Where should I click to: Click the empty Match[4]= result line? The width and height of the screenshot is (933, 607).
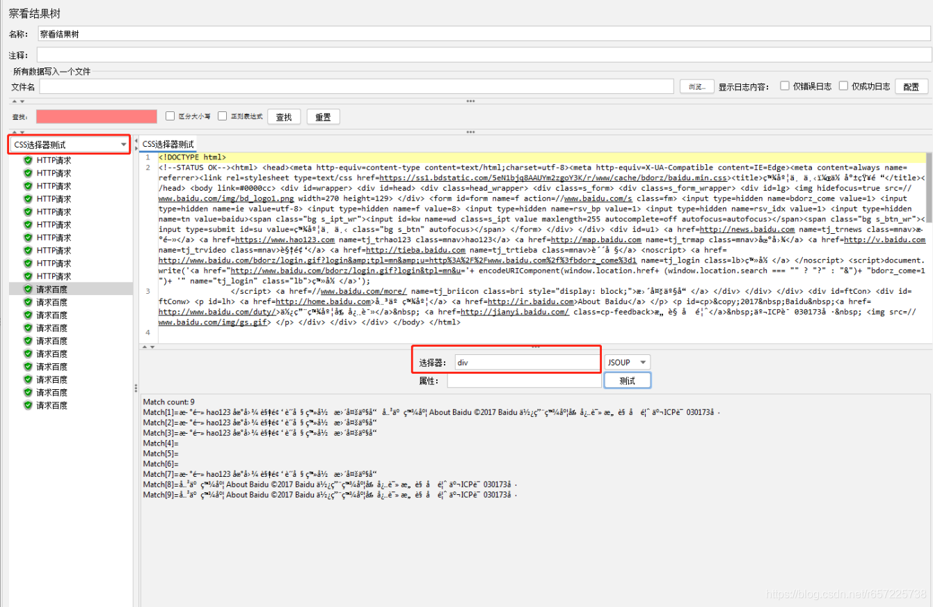click(x=161, y=443)
